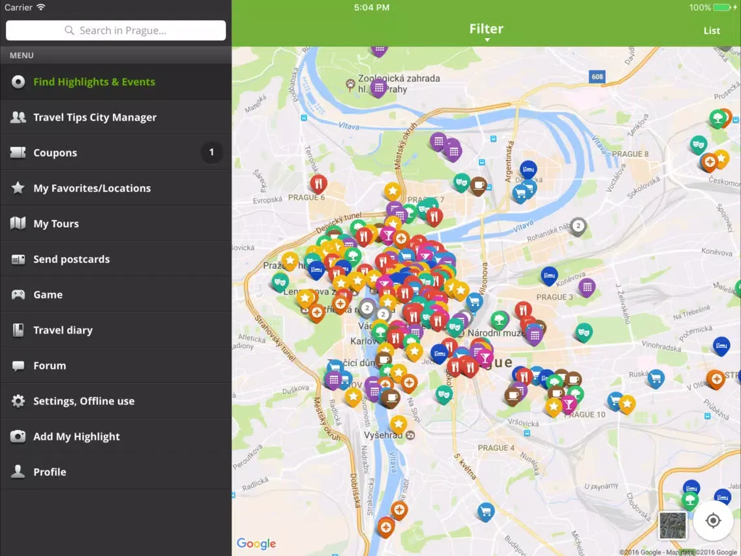Select purple pin at Zoologická zahrada
741x556 pixels.
coord(378,88)
